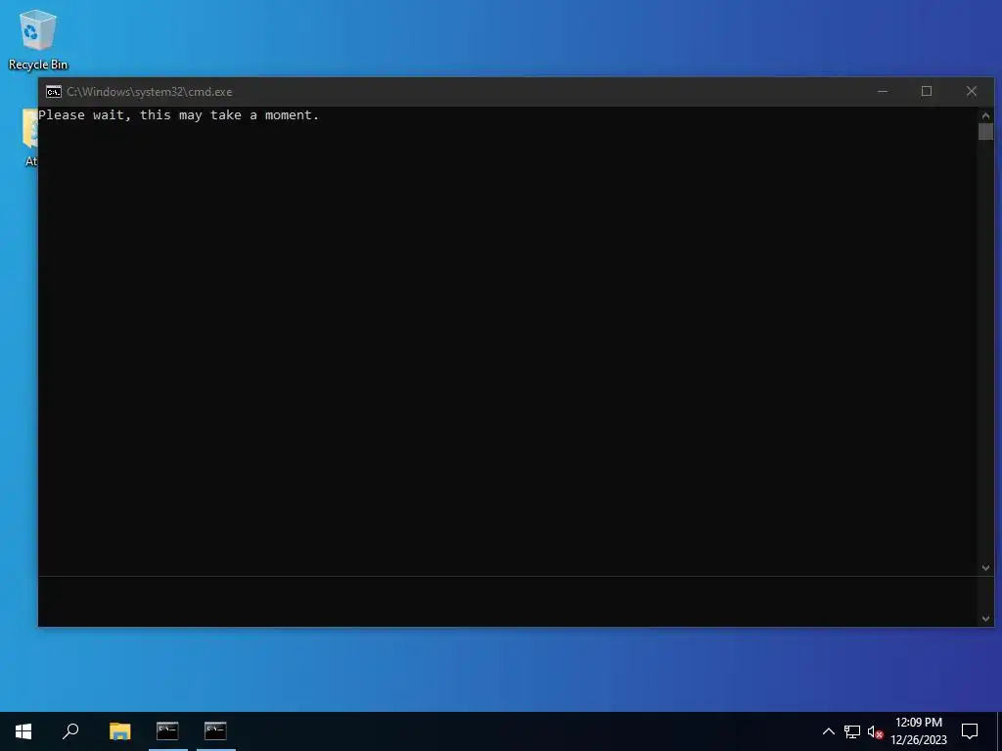Click the Show desktop sliver at the taskbar edge
Screen dimensions: 1002x751
click(999, 731)
